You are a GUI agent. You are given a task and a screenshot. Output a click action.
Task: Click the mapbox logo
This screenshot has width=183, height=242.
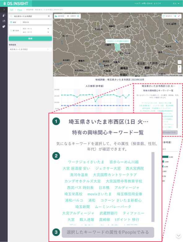(x=59, y=74)
